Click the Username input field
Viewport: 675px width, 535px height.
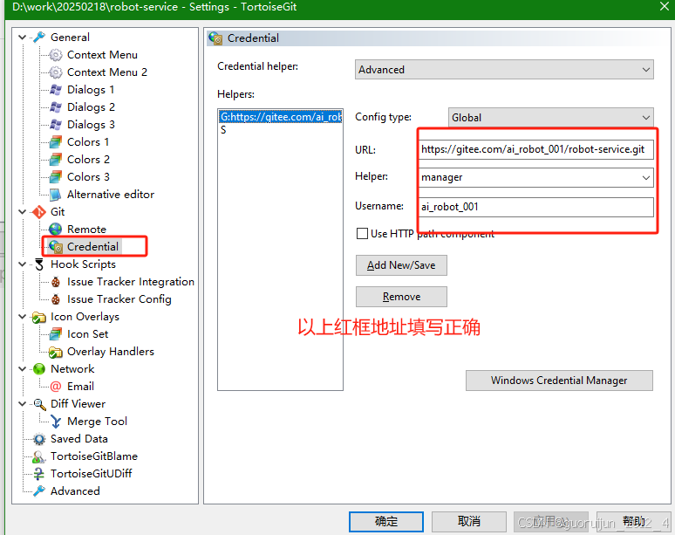point(536,207)
